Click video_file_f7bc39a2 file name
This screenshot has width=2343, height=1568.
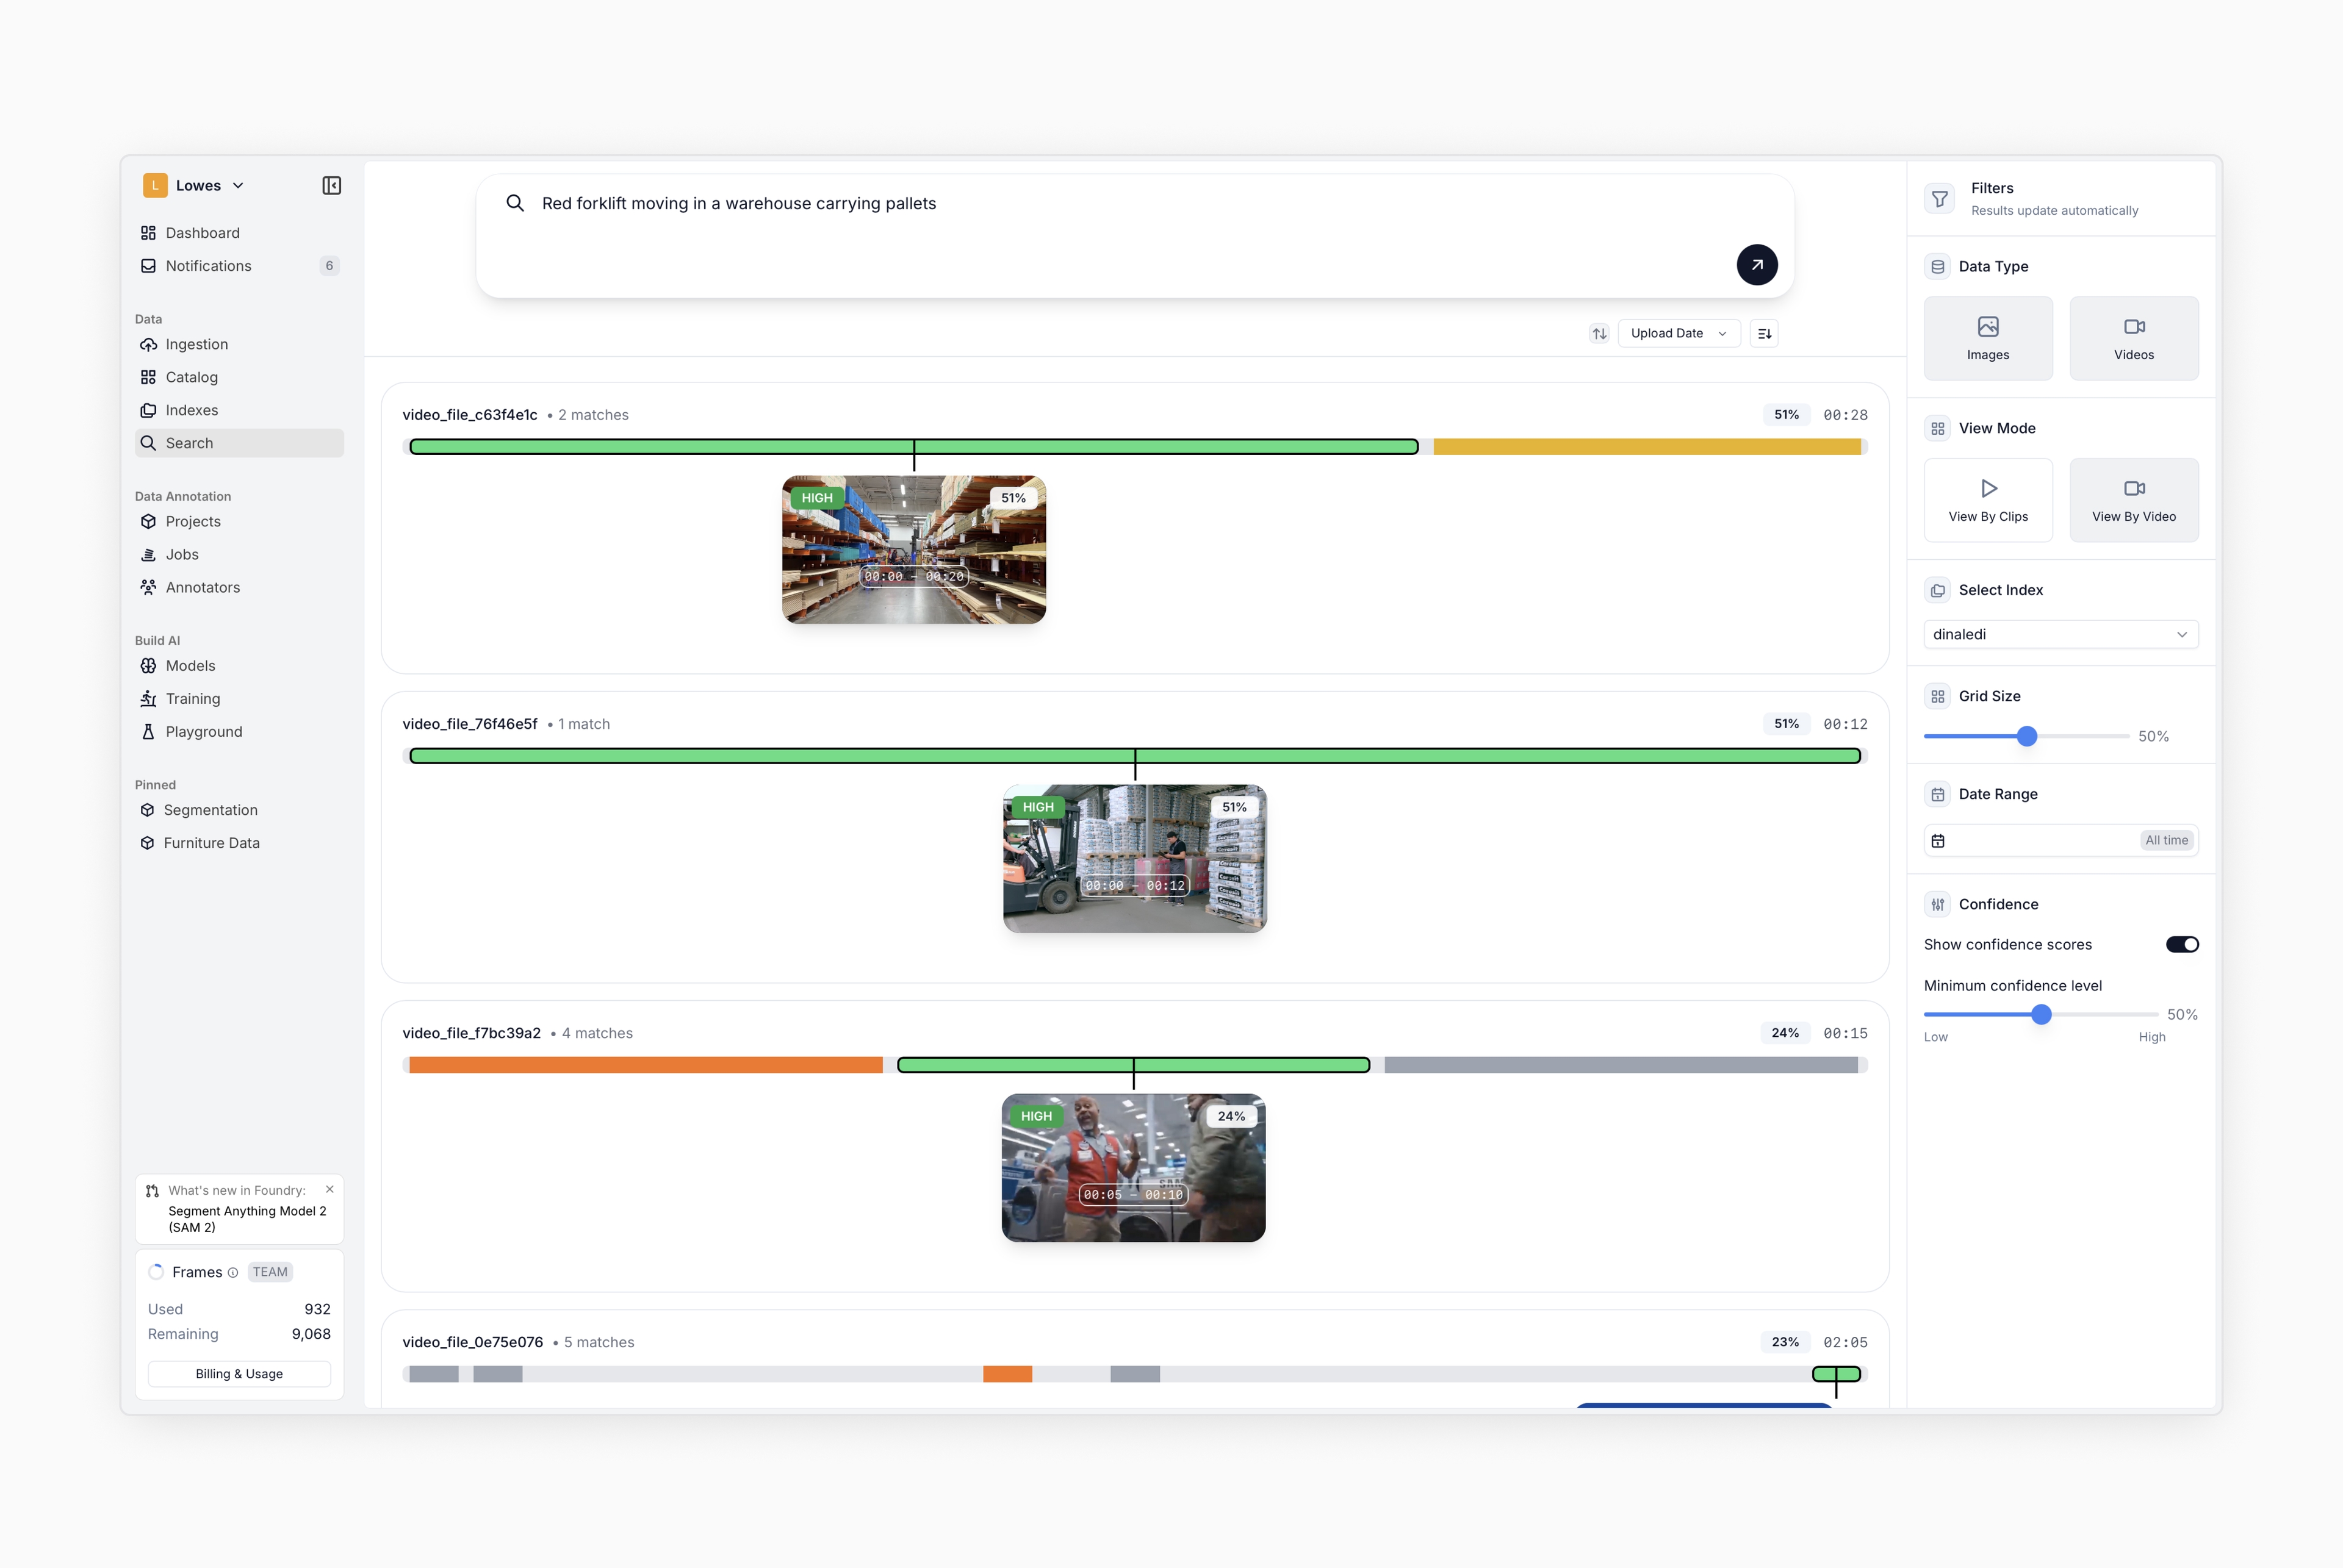471,1033
